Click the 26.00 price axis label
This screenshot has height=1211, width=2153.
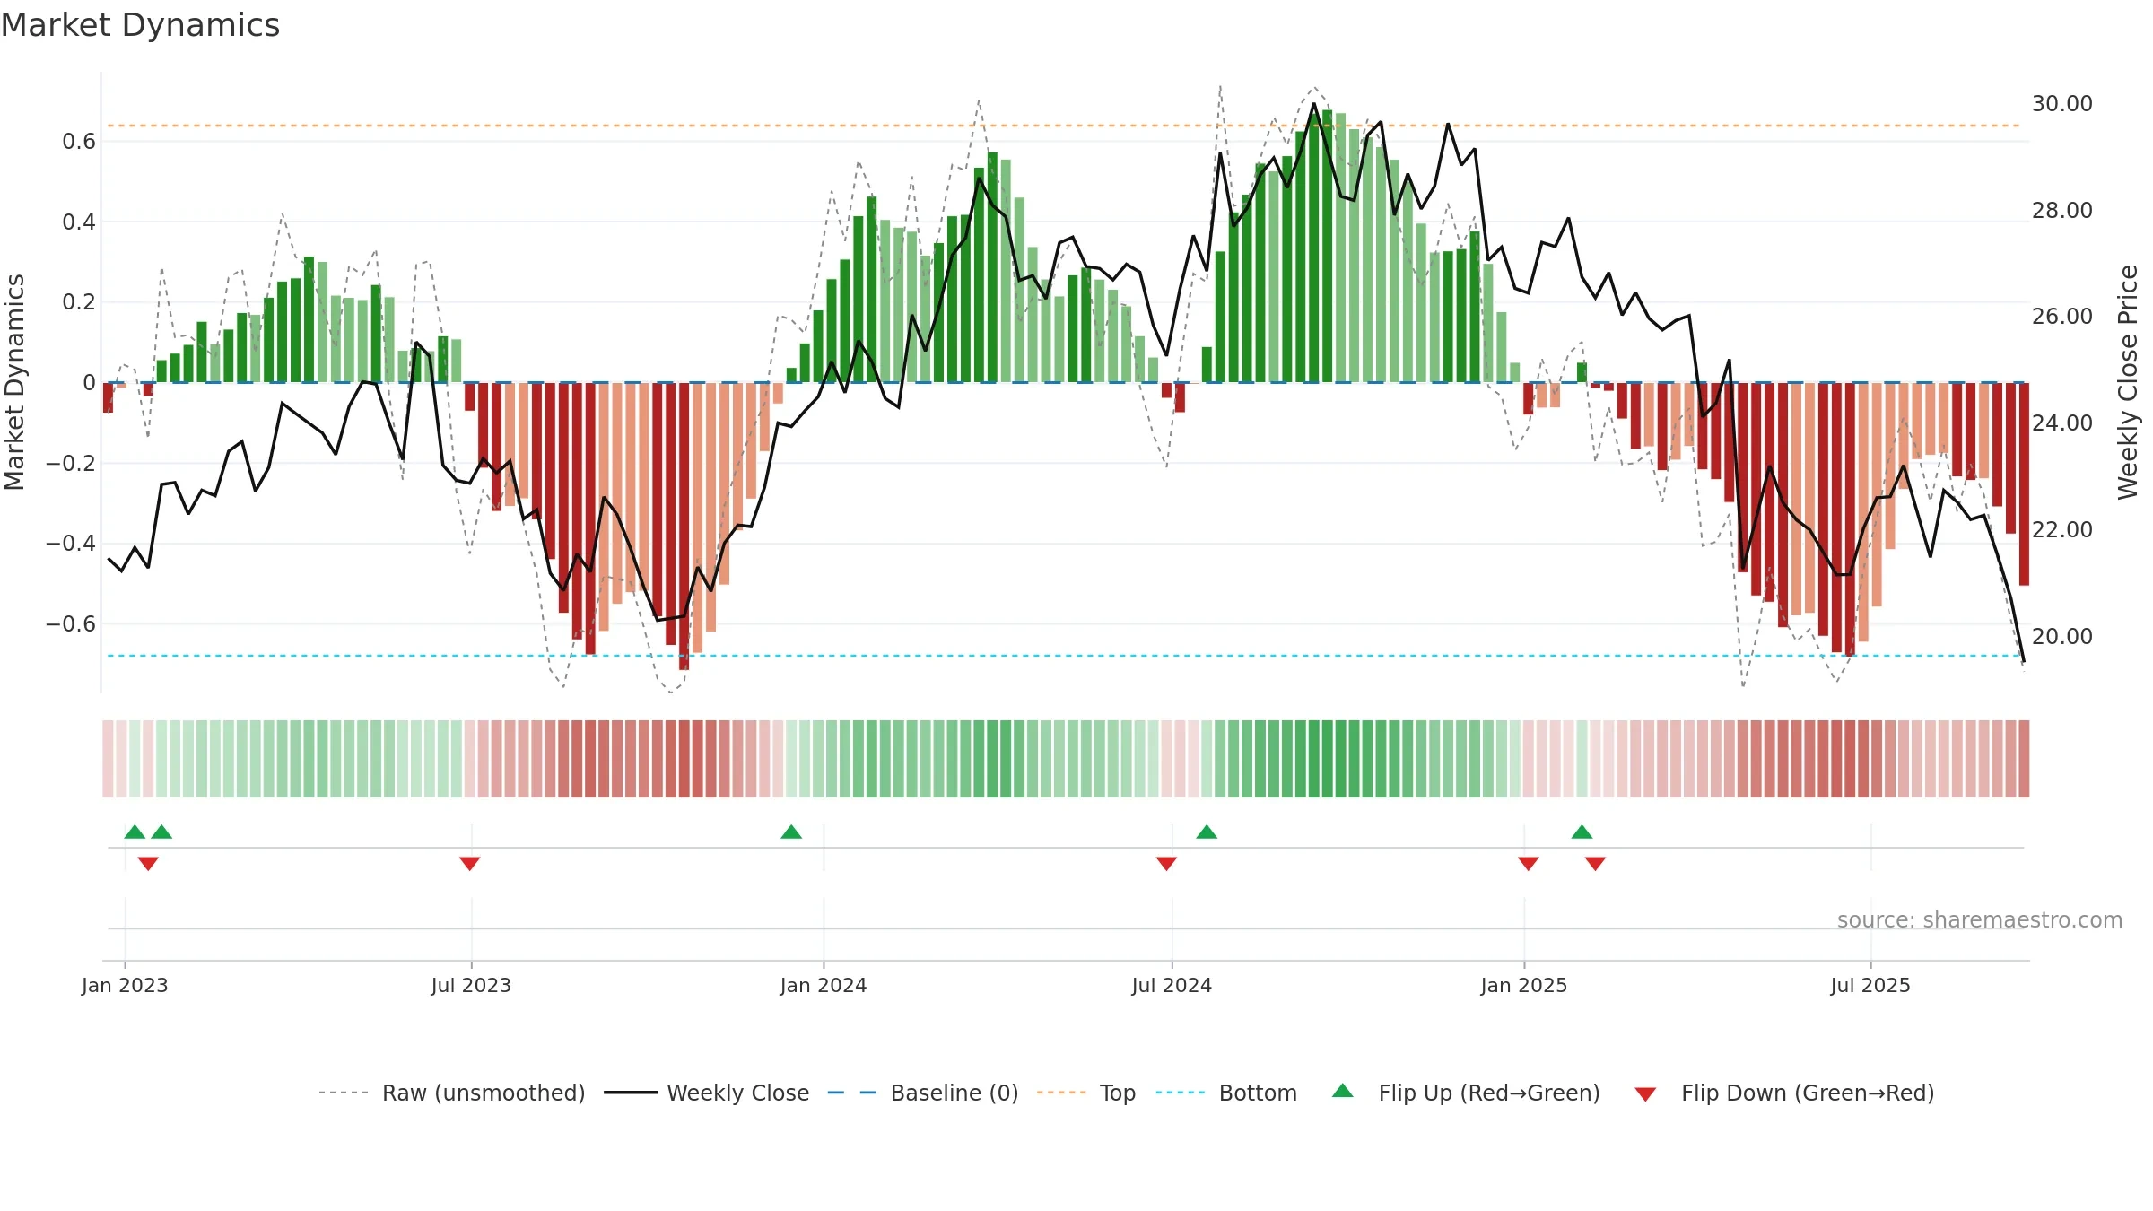coord(2062,317)
